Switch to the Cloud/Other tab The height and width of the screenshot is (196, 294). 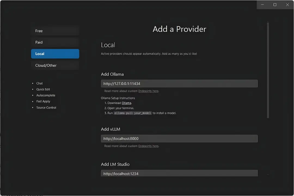55,65
